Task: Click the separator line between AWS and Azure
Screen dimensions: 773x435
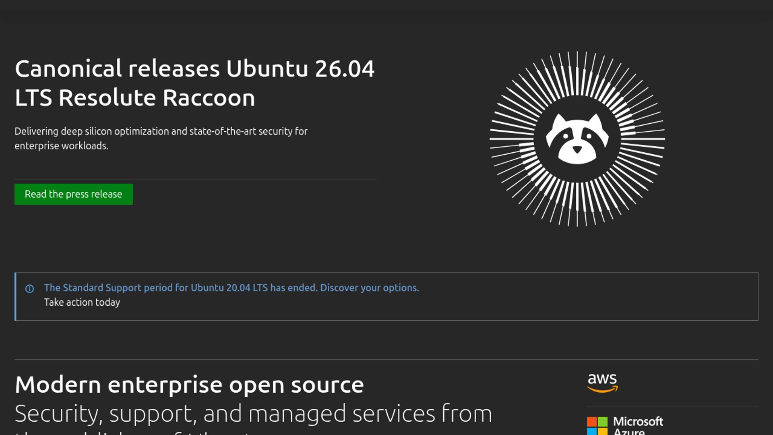Action: coord(672,407)
